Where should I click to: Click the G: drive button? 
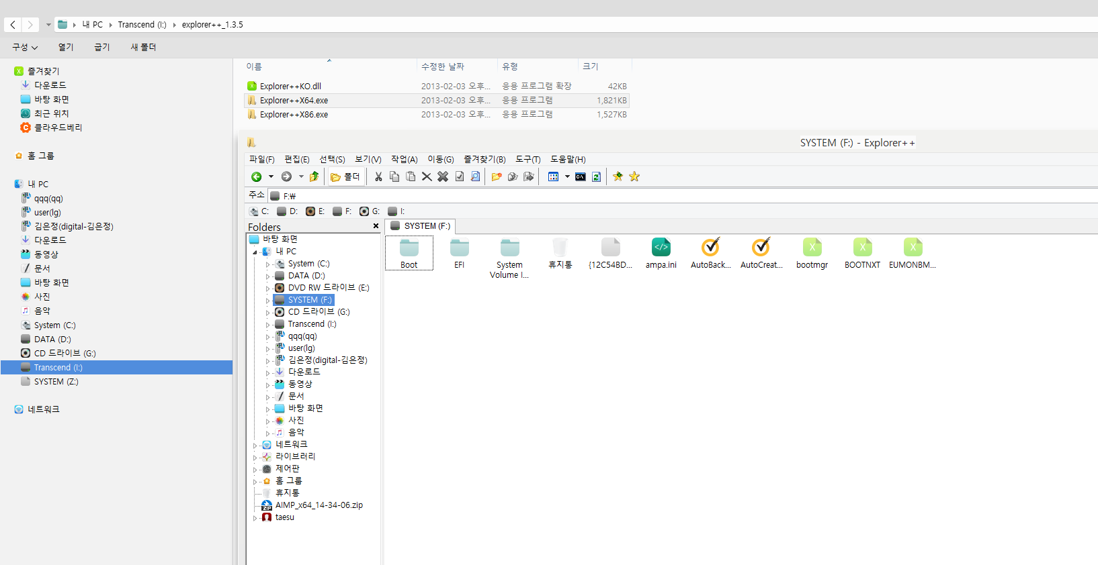370,211
